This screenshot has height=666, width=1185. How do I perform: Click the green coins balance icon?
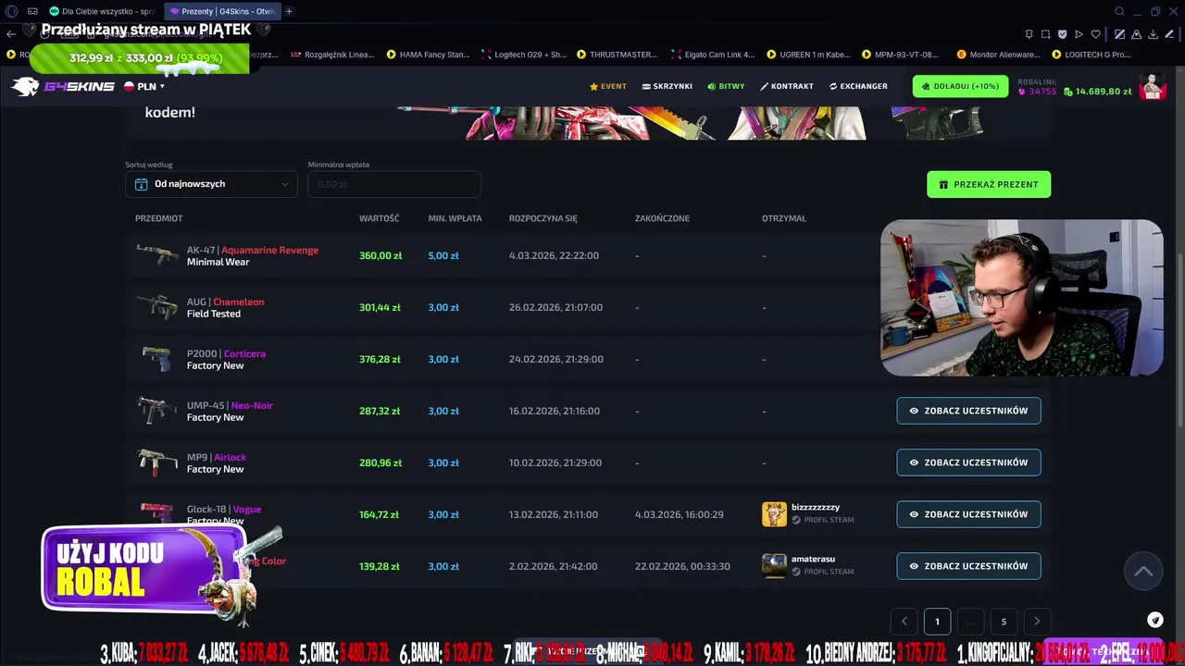pos(1068,92)
